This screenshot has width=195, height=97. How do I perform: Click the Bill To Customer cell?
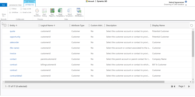point(159,65)
